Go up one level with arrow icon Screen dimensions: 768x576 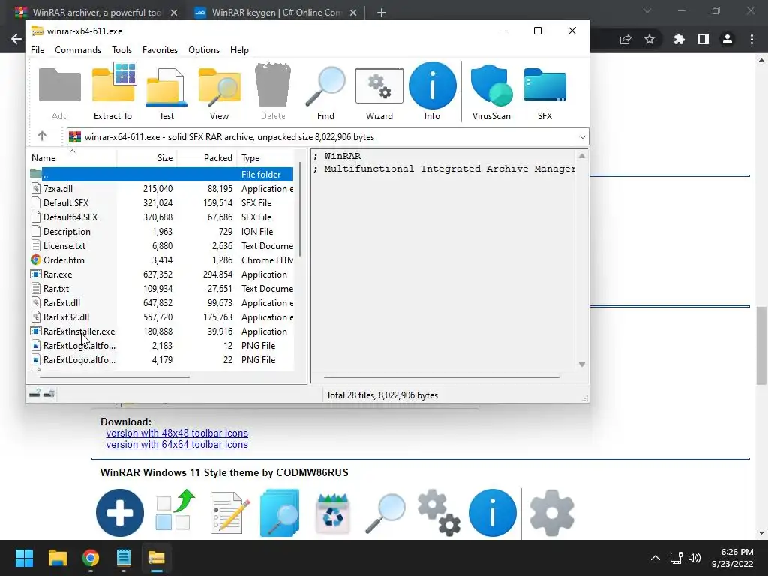[42, 136]
